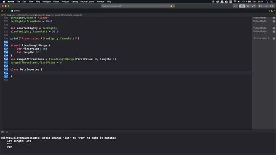Image resolution: width=276 pixels, height=155 pixels.
Task: Open the View menu
Action: click(31, 2)
